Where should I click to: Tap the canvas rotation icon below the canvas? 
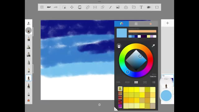99,105
